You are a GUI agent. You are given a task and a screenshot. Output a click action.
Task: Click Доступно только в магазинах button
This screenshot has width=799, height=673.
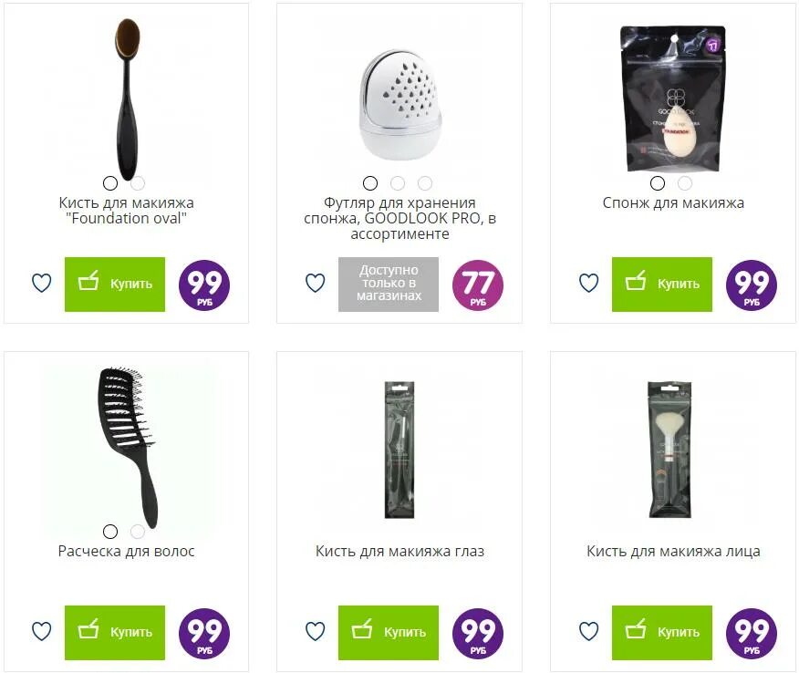(x=389, y=285)
